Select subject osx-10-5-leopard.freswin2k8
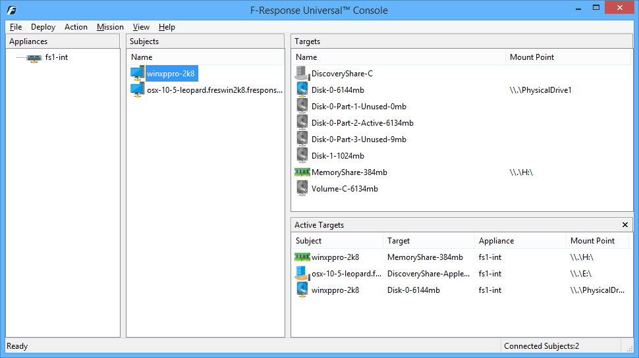639x358 pixels. [214, 90]
